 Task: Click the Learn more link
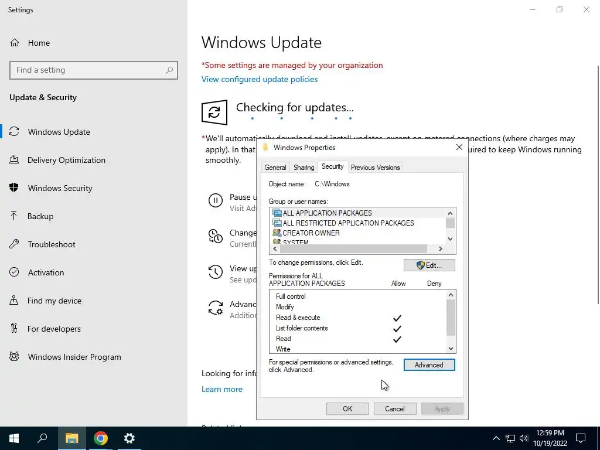222,389
